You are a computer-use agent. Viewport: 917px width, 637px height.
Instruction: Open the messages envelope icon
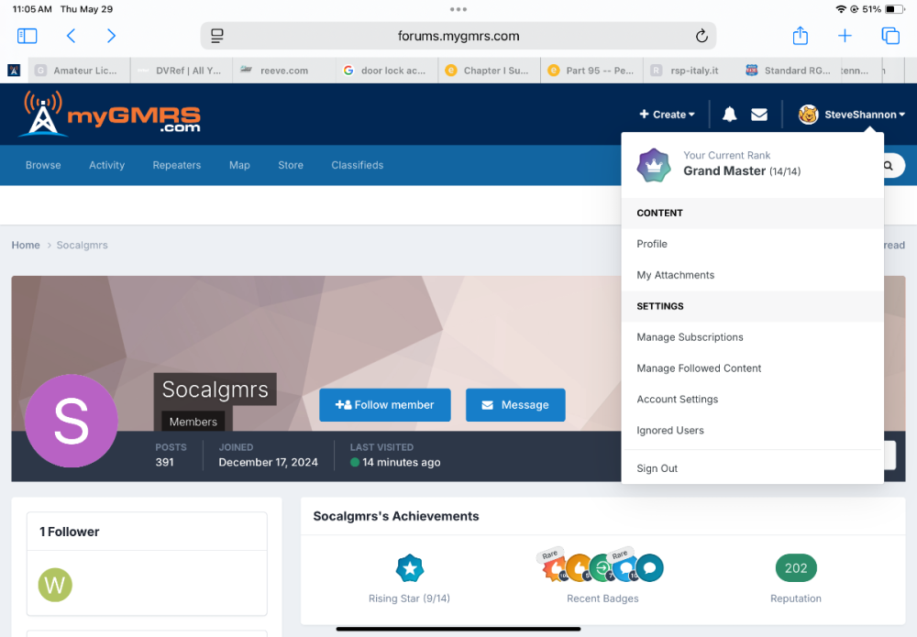pos(759,115)
